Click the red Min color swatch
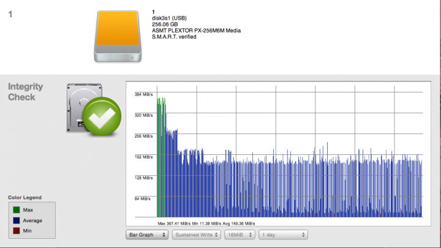The width and height of the screenshot is (441, 248). (17, 231)
